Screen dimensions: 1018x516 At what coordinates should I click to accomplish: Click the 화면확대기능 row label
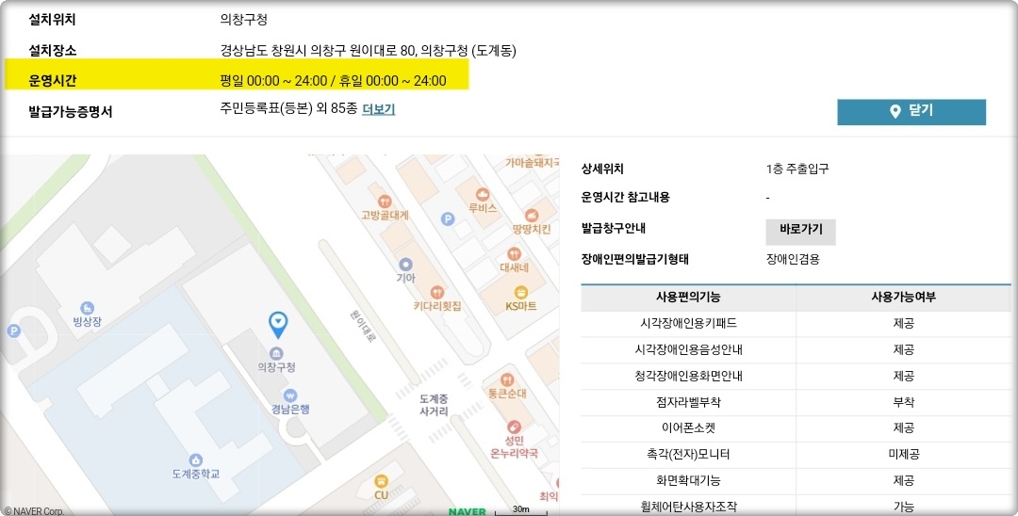(x=688, y=481)
